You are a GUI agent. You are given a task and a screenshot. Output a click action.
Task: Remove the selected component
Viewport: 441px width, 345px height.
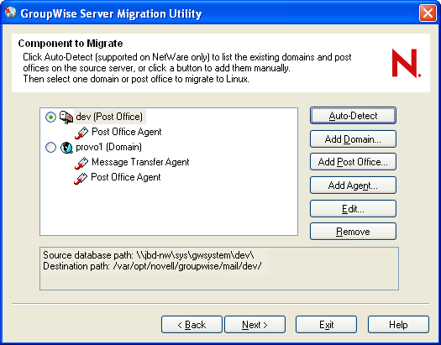tap(353, 232)
